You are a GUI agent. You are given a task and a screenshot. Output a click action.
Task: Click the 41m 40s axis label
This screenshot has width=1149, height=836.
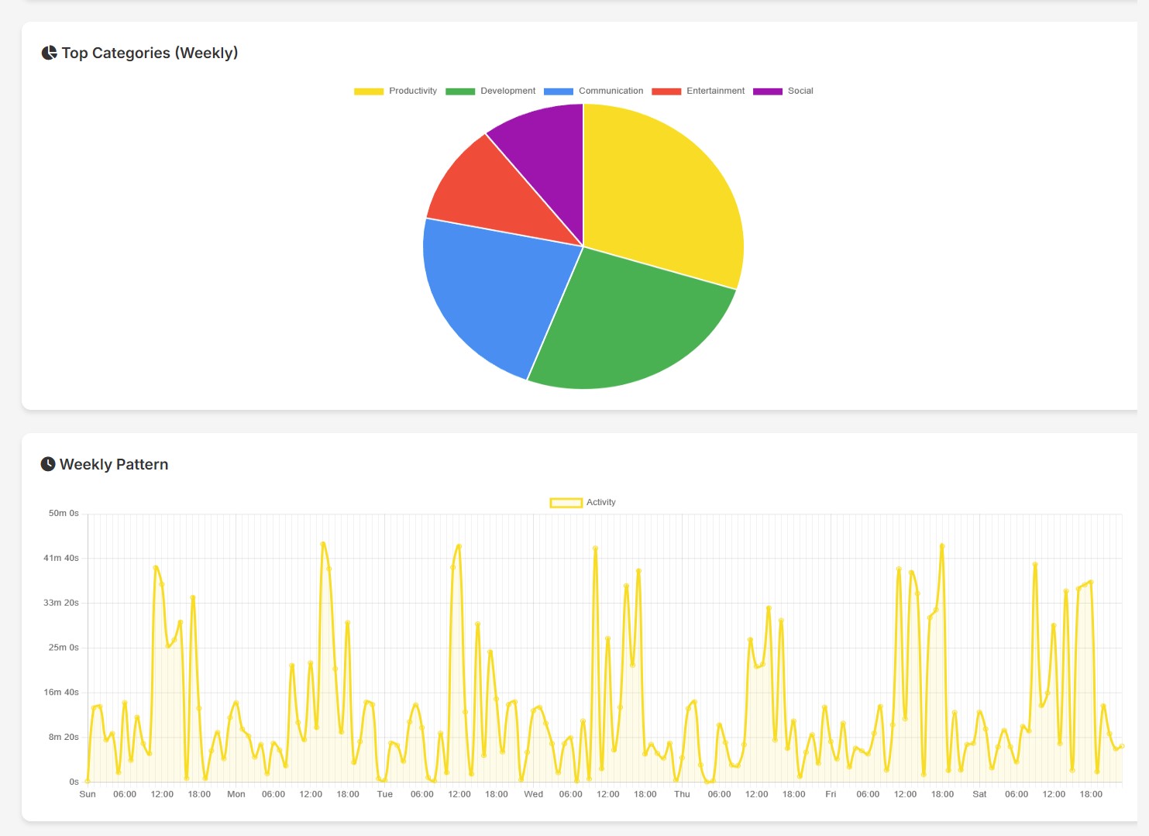[x=61, y=558]
